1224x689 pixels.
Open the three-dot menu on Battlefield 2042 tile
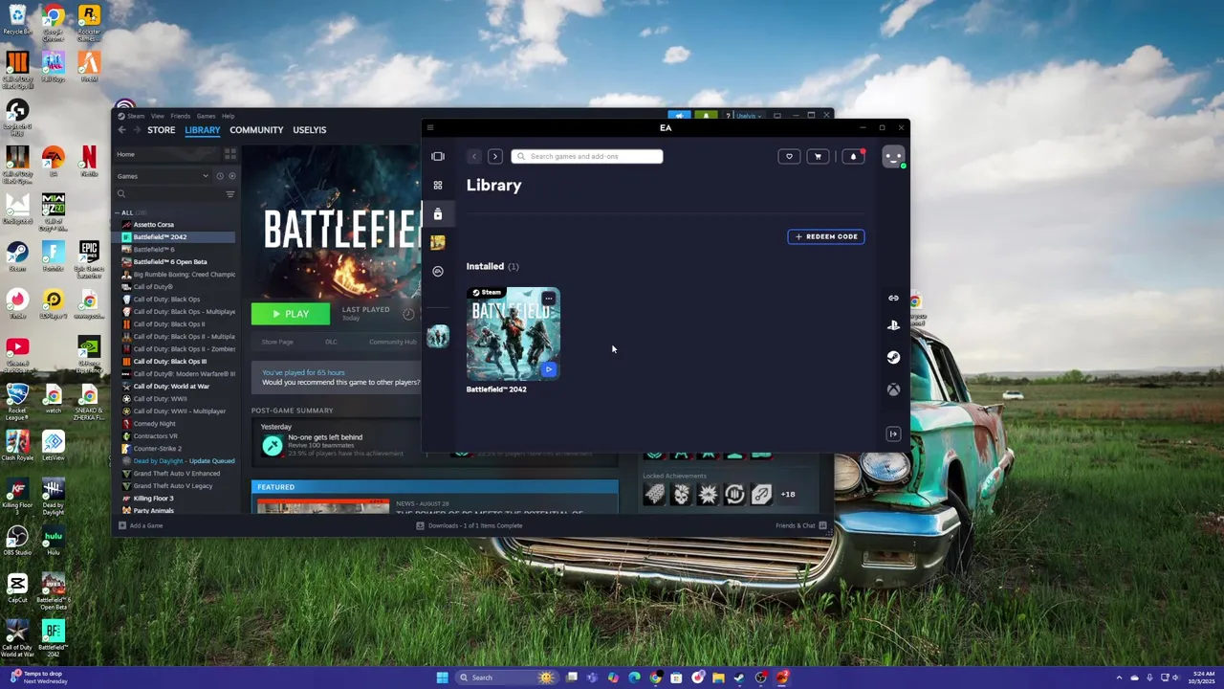pyautogui.click(x=548, y=299)
